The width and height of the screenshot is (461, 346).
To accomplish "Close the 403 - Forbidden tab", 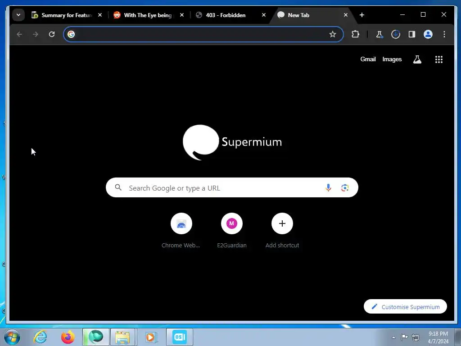I will pos(264,15).
